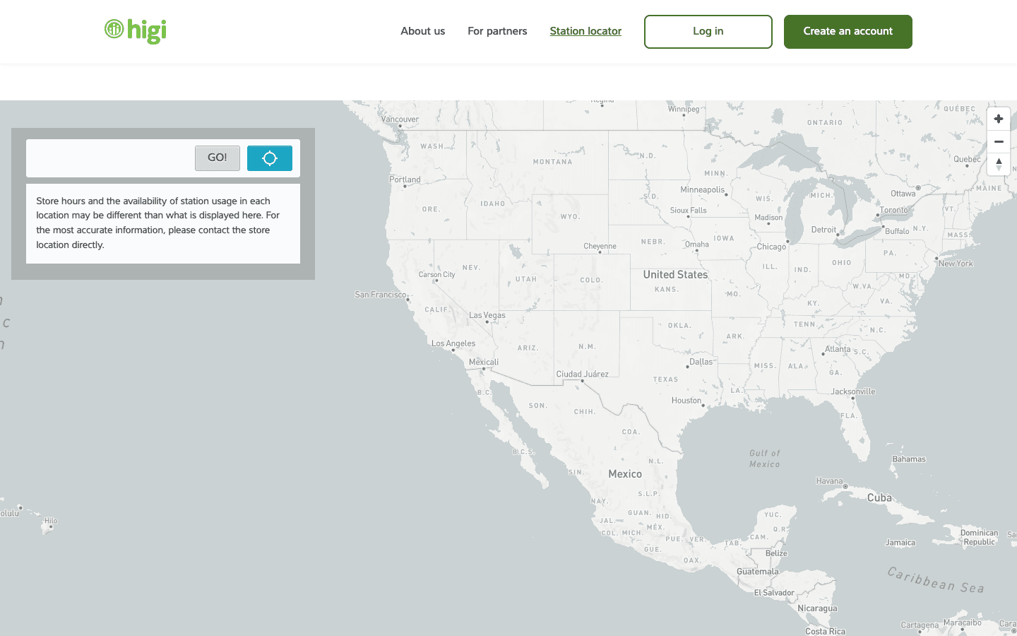Click the Mexico country label
1017x636 pixels.
click(625, 474)
